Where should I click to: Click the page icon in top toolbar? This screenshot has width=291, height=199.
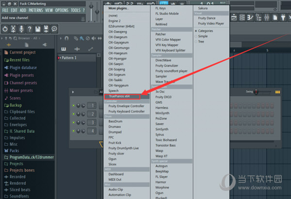pos(275,17)
